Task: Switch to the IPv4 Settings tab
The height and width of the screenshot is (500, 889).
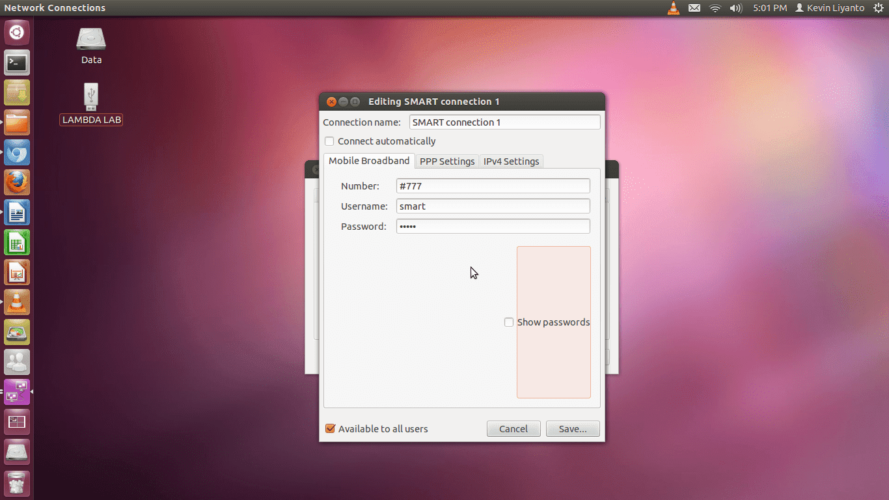Action: (512, 161)
